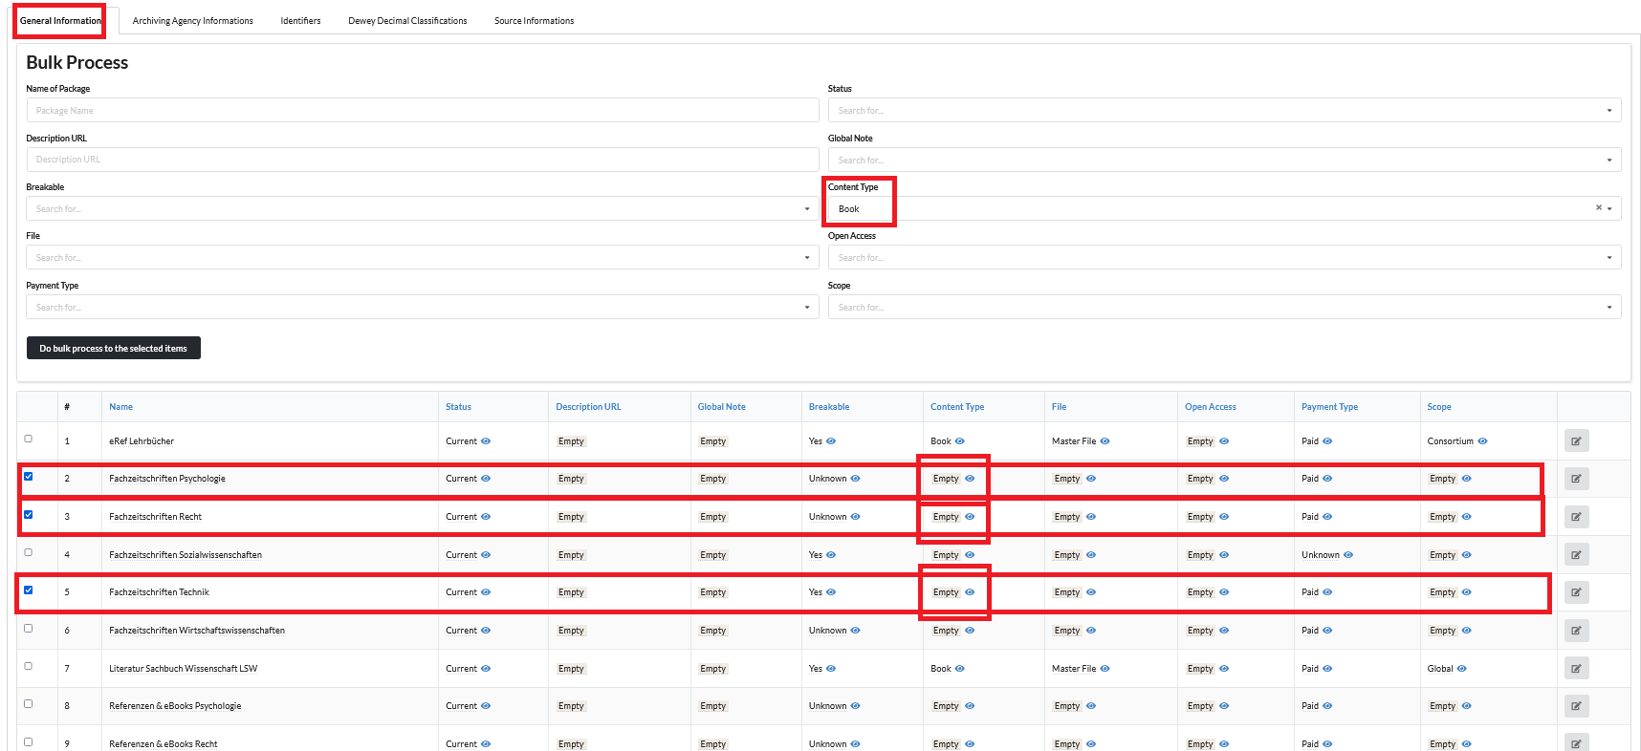
Task: Check the eRef Lehrbücher row checkbox
Action: point(29,440)
